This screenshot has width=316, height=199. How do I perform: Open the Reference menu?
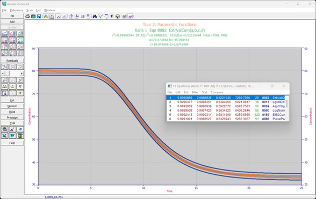coord(16,10)
